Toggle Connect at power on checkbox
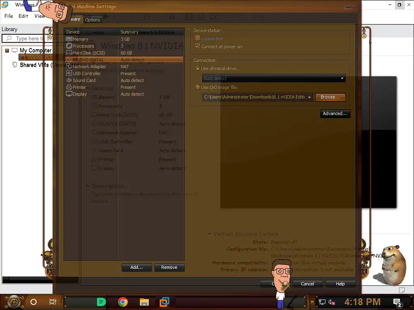414x310 pixels. 197,46
